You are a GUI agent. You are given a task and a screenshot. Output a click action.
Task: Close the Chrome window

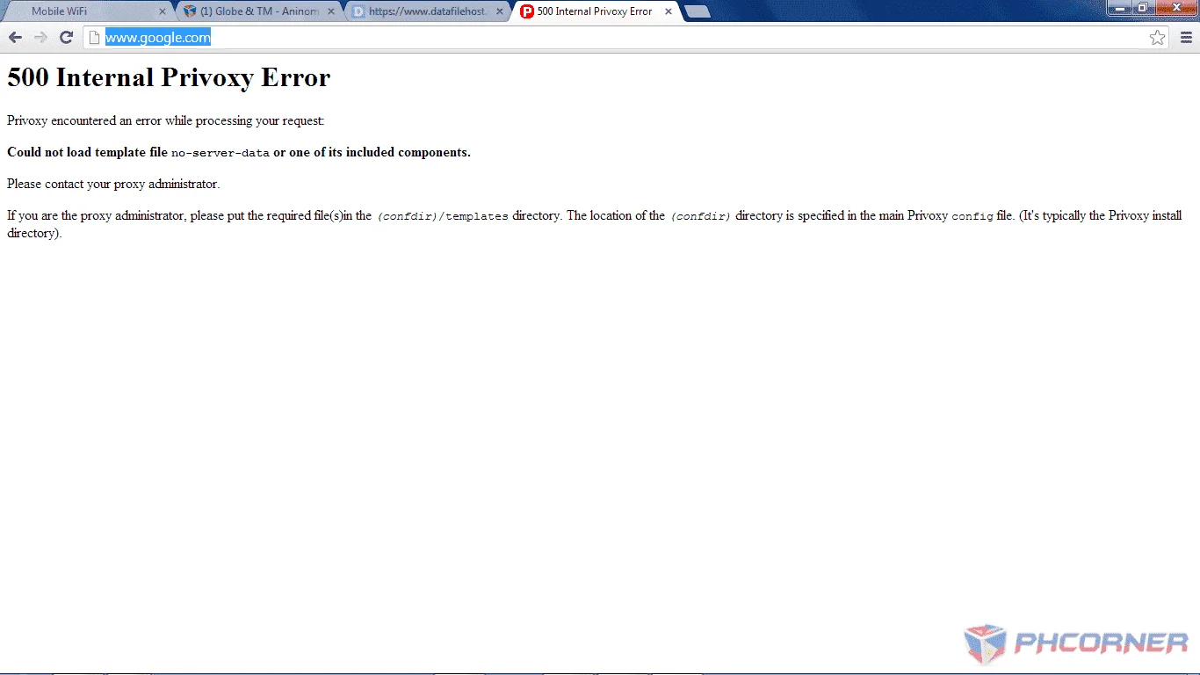(1175, 8)
